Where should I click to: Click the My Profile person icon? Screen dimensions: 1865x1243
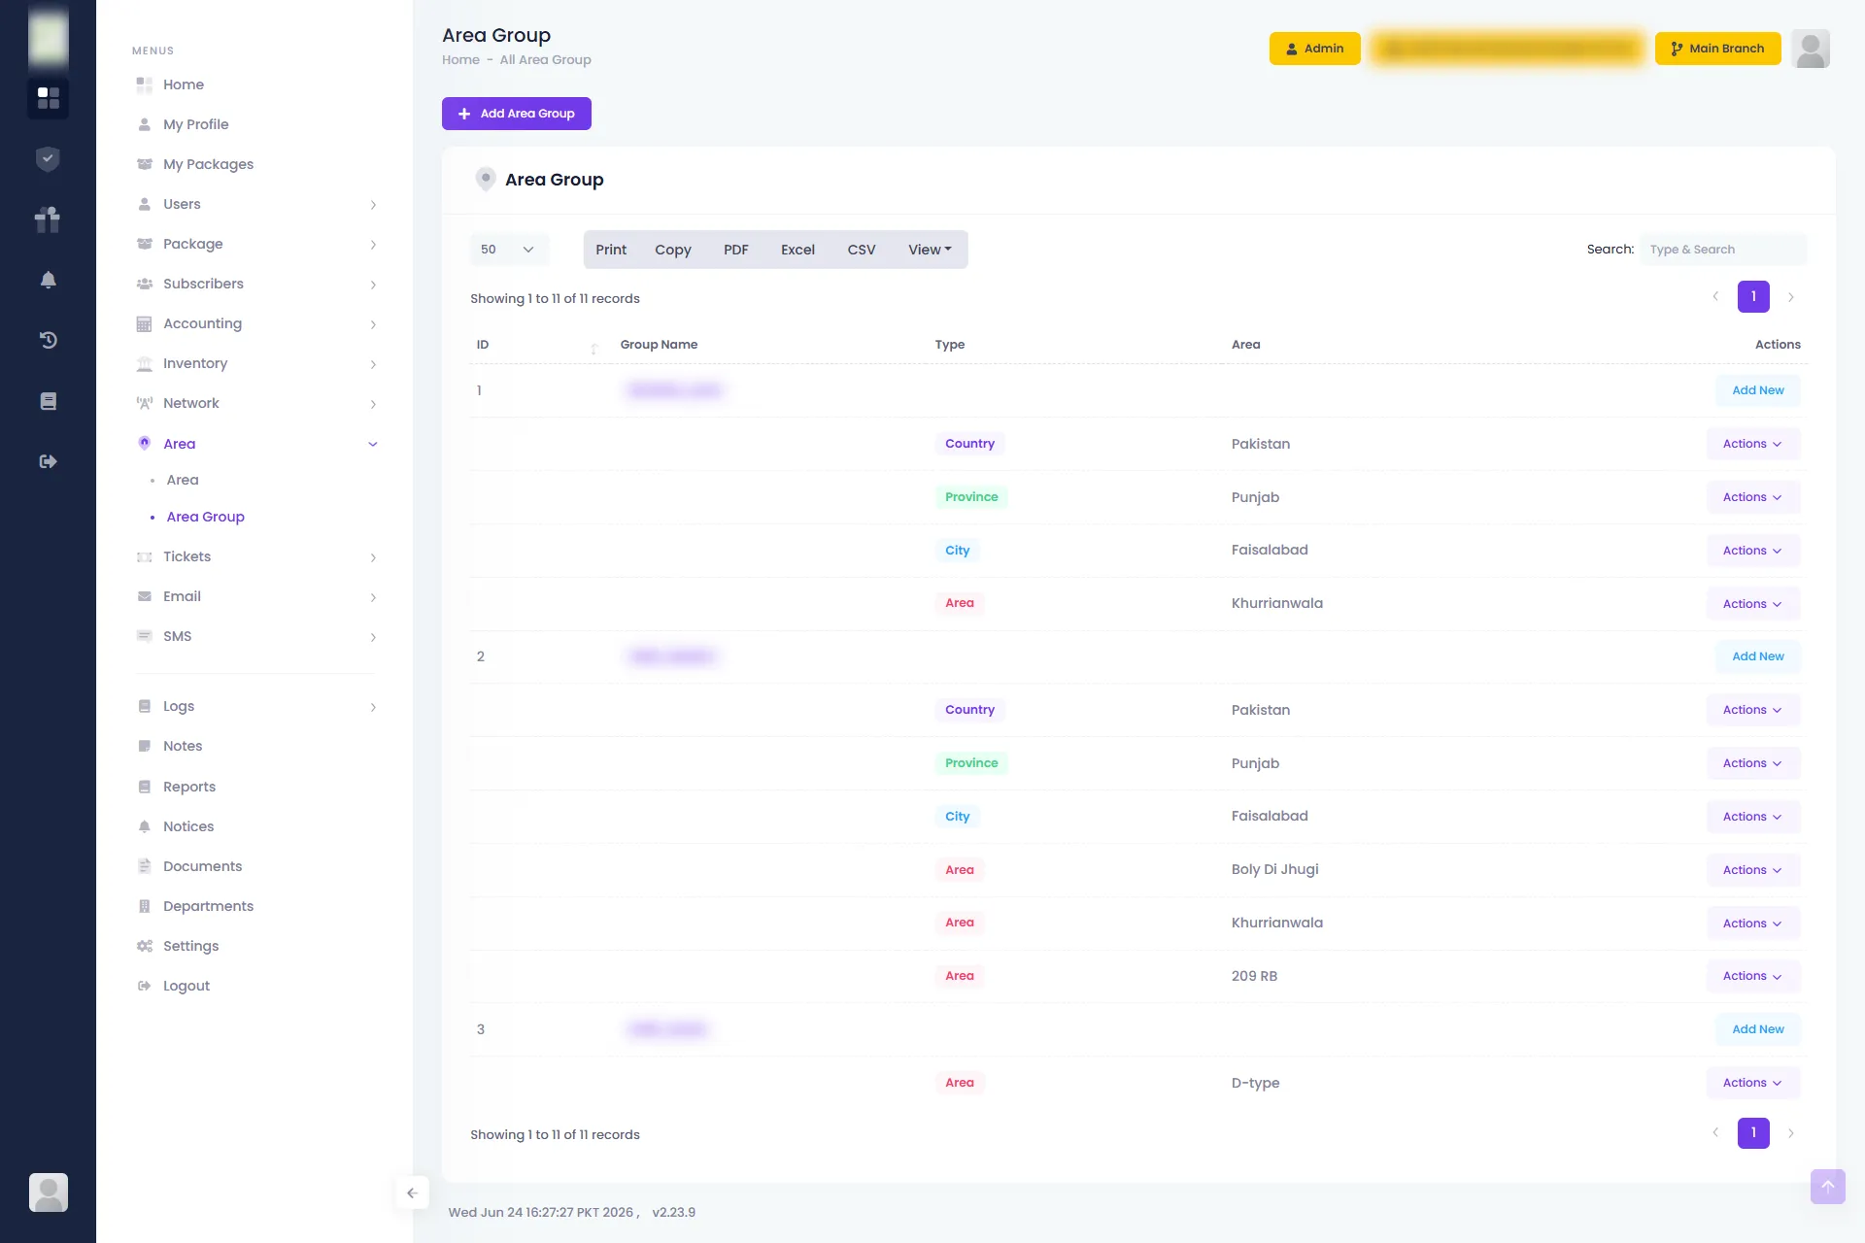pos(144,124)
